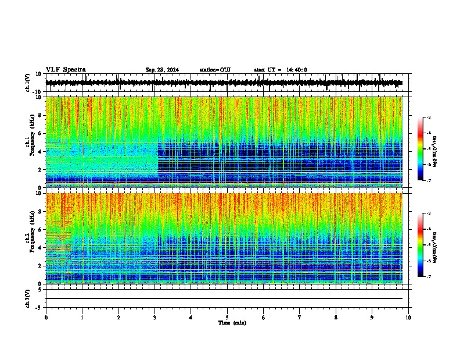Click time axis tick label "6"

tap(263, 318)
